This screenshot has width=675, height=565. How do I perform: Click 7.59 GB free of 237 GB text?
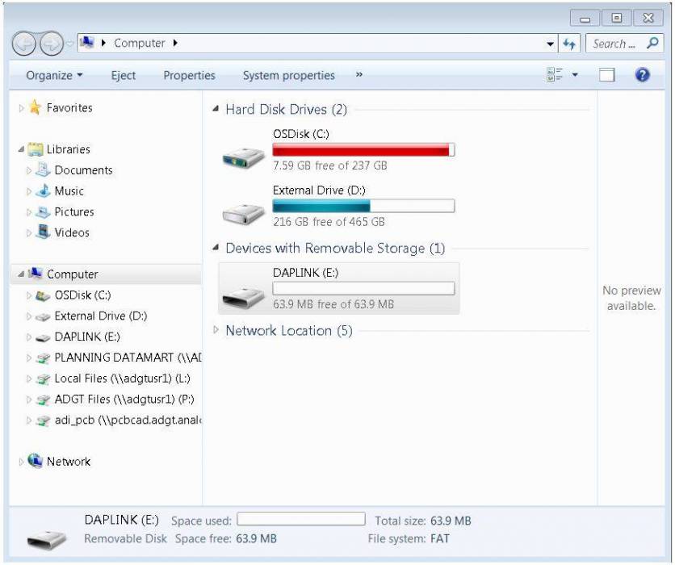(329, 165)
